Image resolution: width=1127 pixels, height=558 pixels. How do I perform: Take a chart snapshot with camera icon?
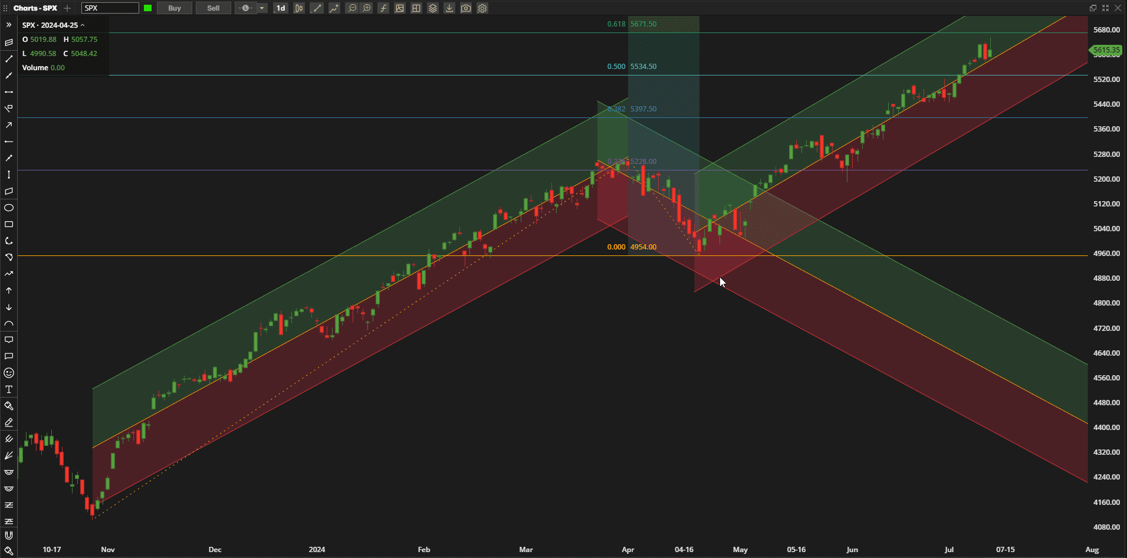coord(466,8)
